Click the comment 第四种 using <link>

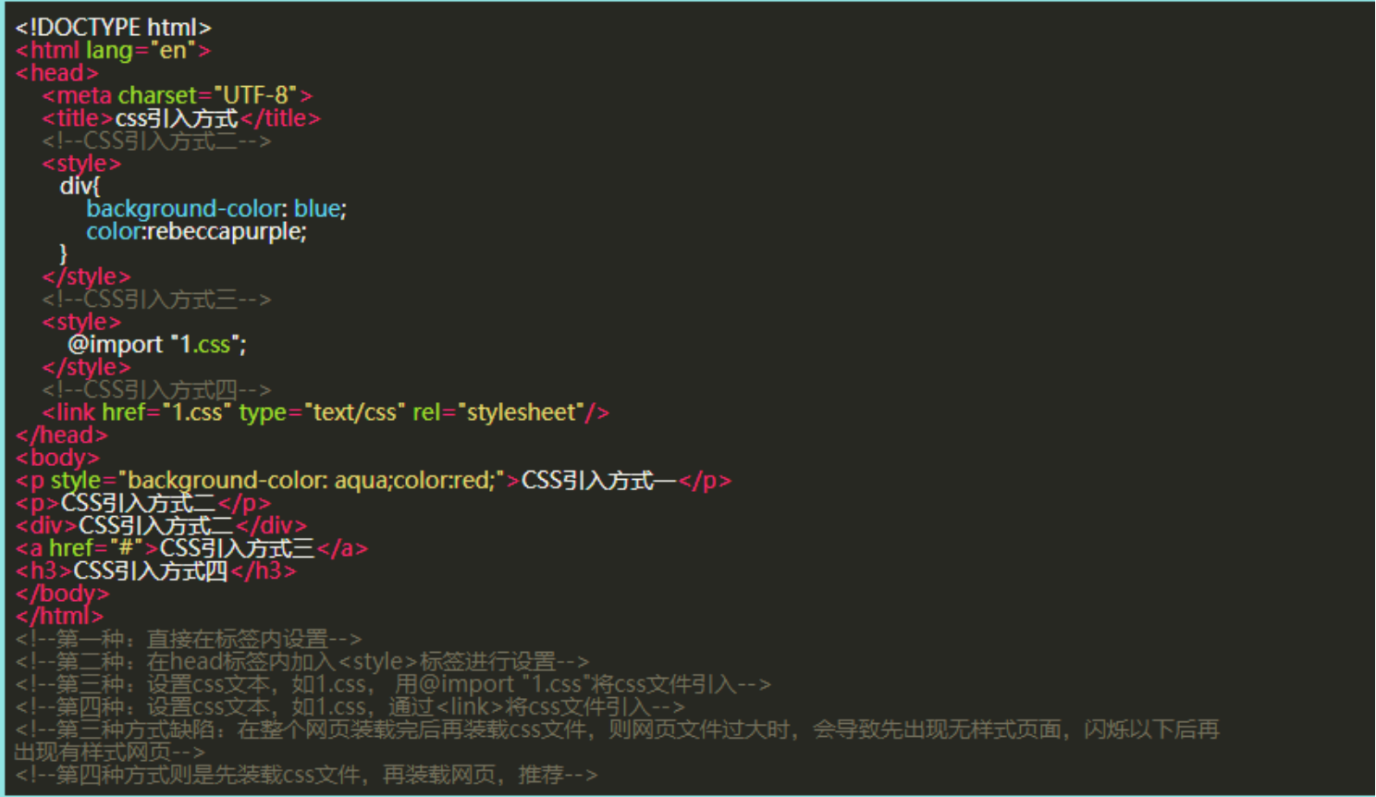point(350,706)
